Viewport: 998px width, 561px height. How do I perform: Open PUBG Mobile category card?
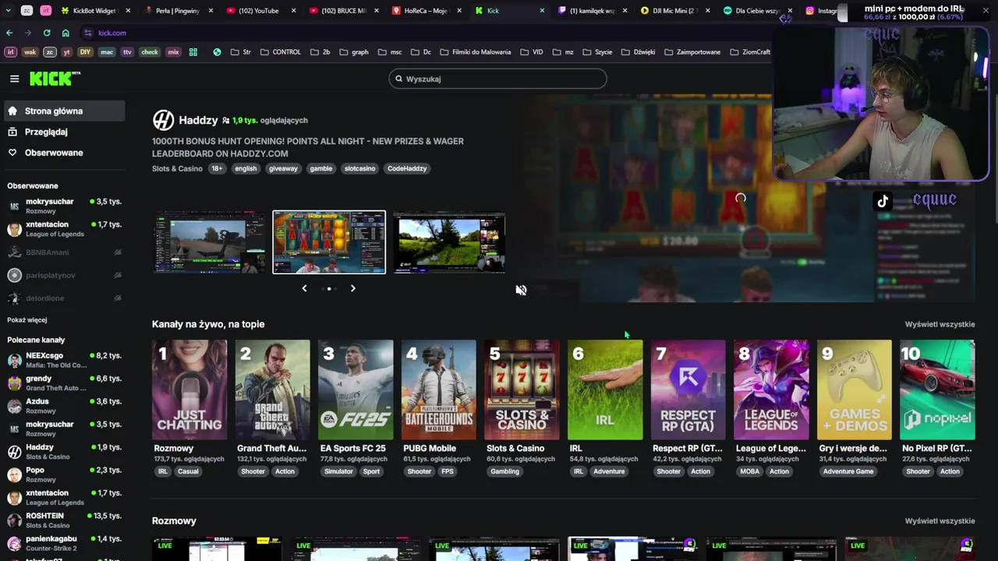(439, 390)
